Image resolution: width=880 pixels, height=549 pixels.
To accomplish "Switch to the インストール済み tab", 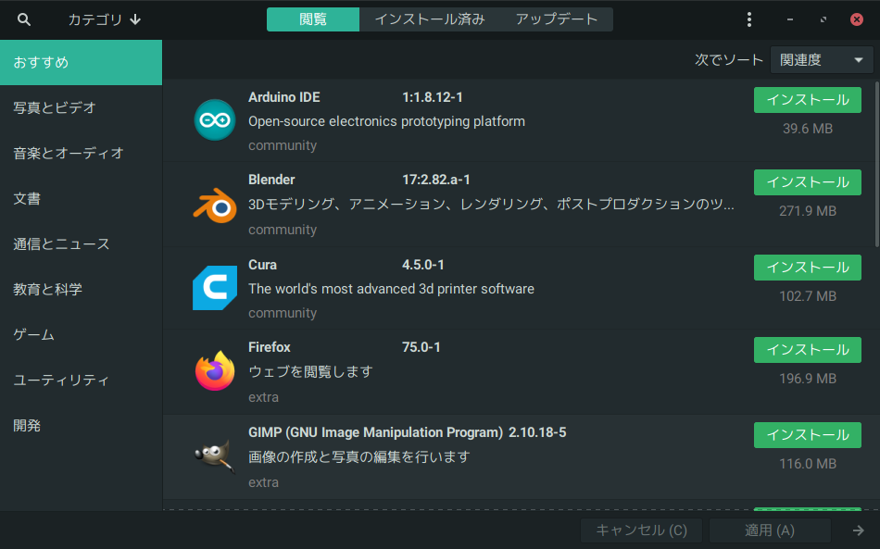I will (x=429, y=19).
